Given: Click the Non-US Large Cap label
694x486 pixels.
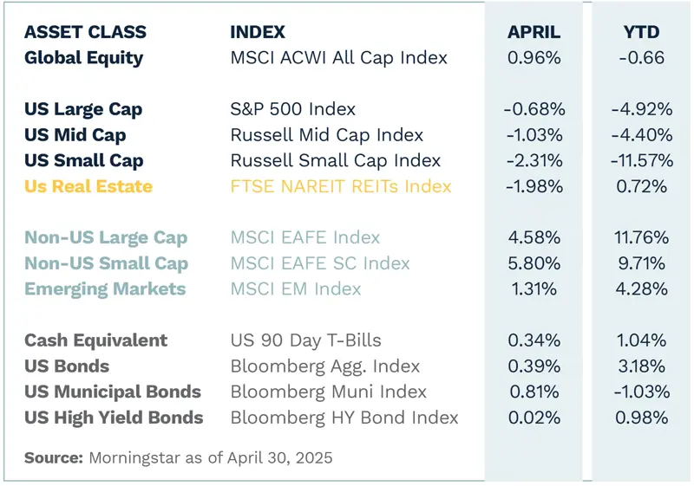Looking at the screenshot, I should point(106,238).
